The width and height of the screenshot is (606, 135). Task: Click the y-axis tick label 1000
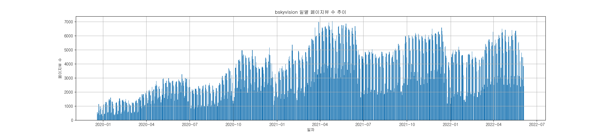[x=68, y=106]
